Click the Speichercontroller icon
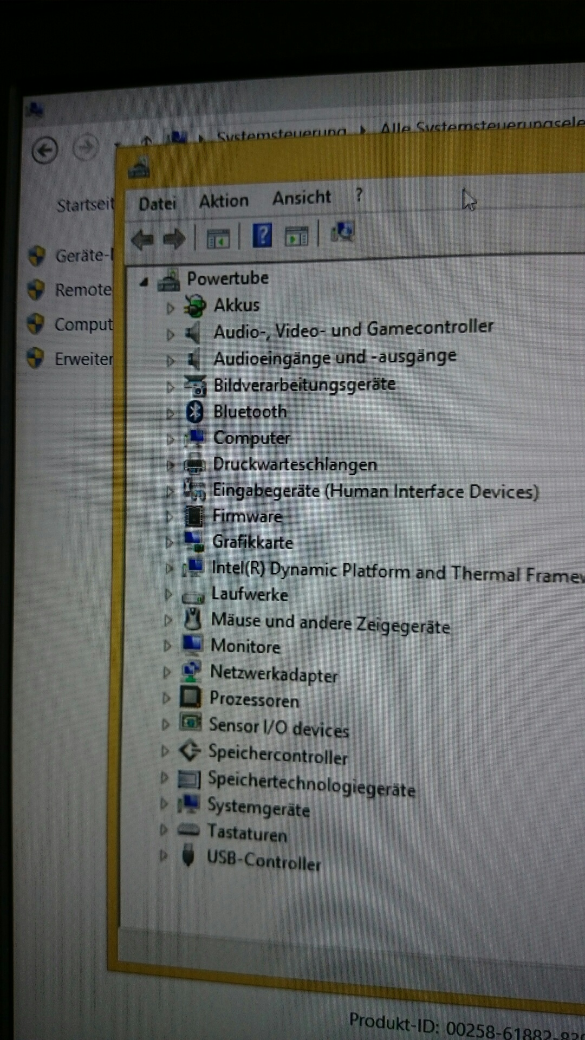 pyautogui.click(x=190, y=750)
